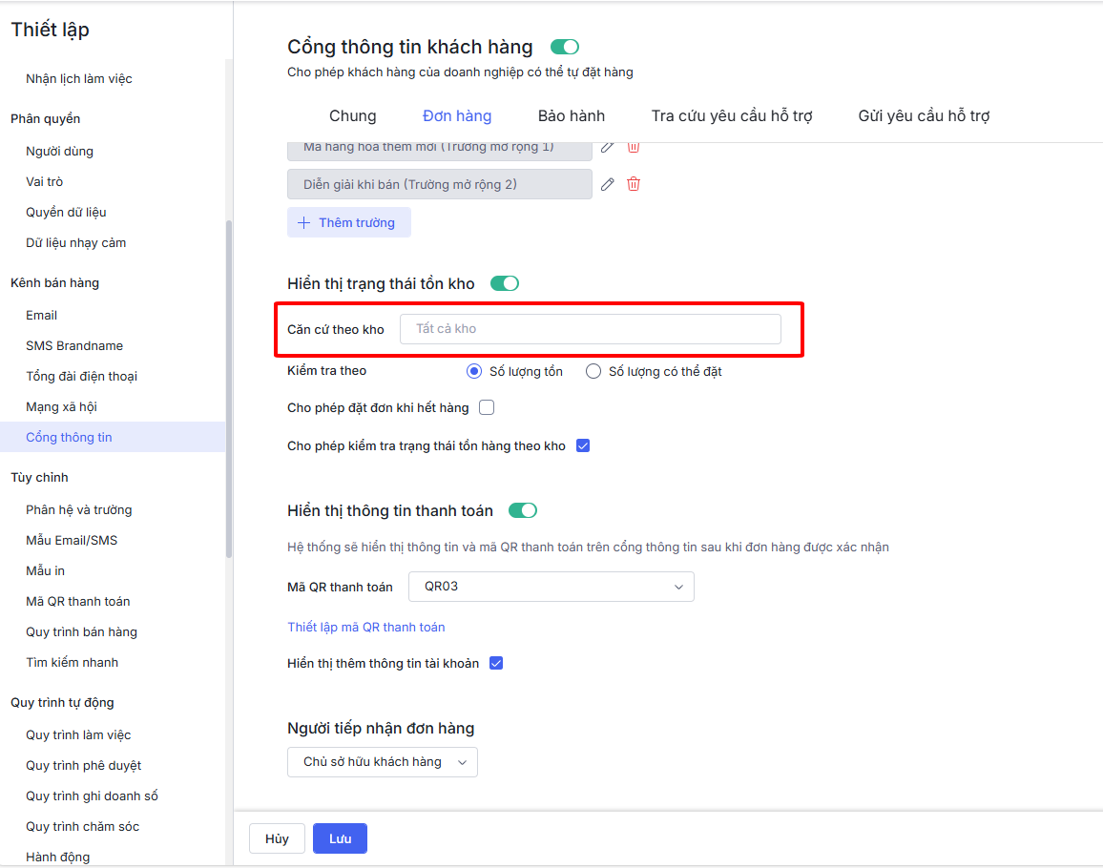Screen dimensions: 1103x868
Task: Open Thiết lập mã QR thanh toán link
Action: pos(366,627)
